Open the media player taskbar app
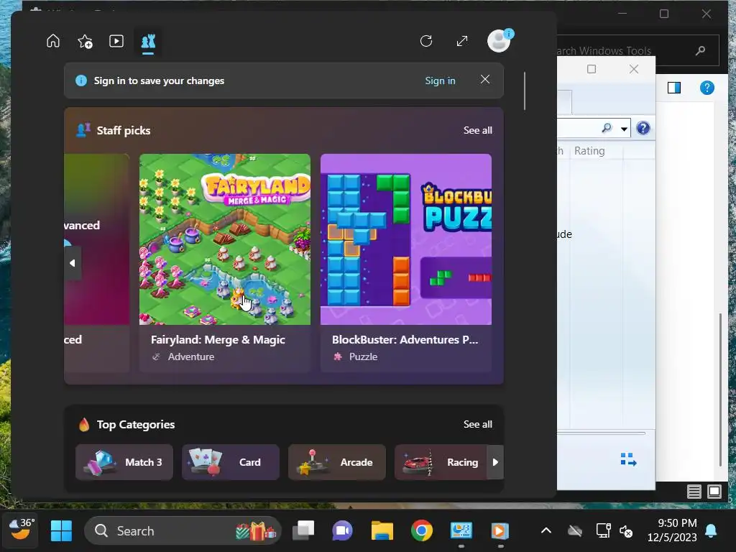The height and width of the screenshot is (552, 736). pyautogui.click(x=500, y=531)
